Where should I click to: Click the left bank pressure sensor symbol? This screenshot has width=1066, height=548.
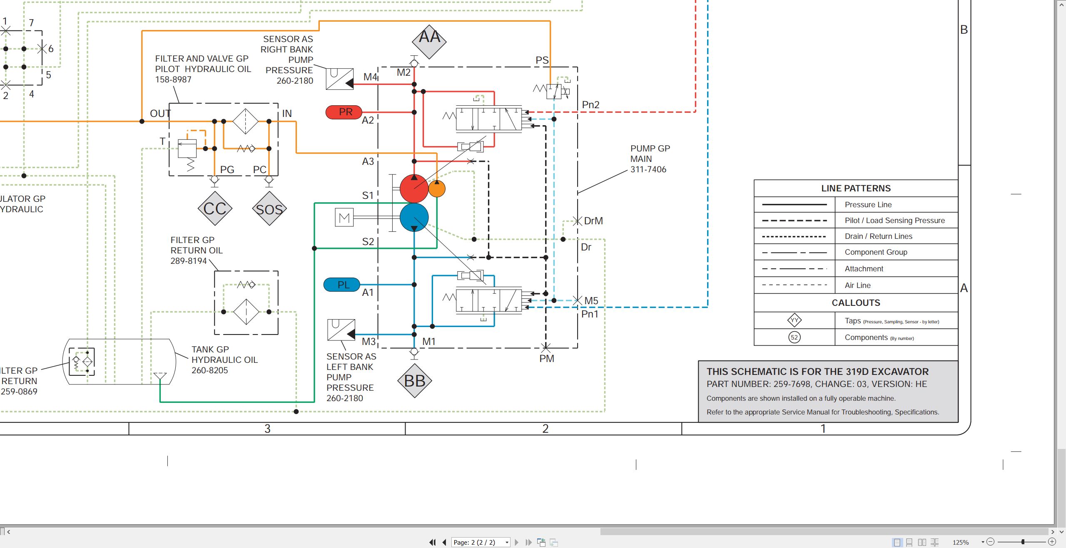(341, 330)
